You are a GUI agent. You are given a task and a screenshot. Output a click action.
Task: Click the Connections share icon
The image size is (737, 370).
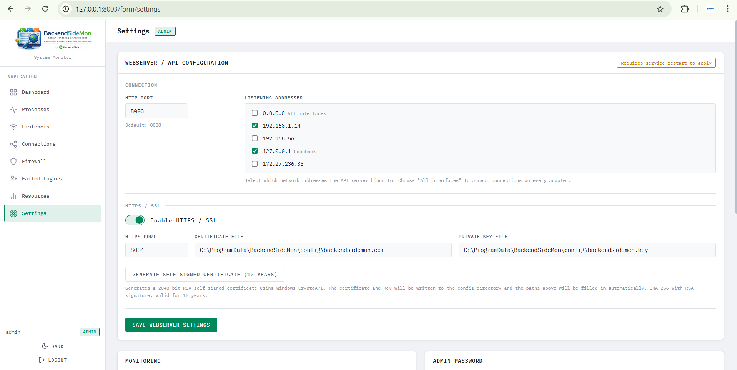click(13, 144)
